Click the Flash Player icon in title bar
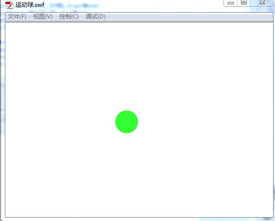Image resolution: width=275 pixels, height=221 pixels. [9, 5]
